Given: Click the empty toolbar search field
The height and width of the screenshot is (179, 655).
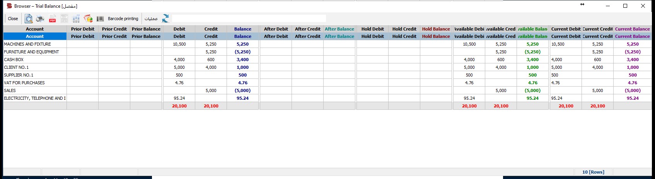Looking at the screenshot, I should tap(249, 19).
